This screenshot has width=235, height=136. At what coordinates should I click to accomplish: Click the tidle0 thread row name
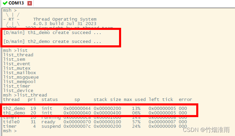click(11, 122)
